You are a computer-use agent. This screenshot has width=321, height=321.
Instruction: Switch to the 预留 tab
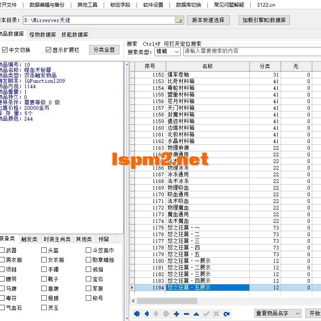[x=104, y=239]
